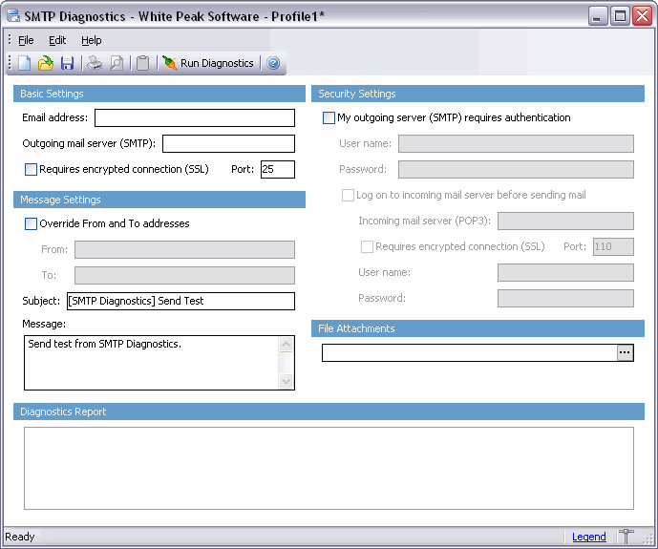Print report using the printer icon
This screenshot has height=549, width=658.
(x=95, y=63)
